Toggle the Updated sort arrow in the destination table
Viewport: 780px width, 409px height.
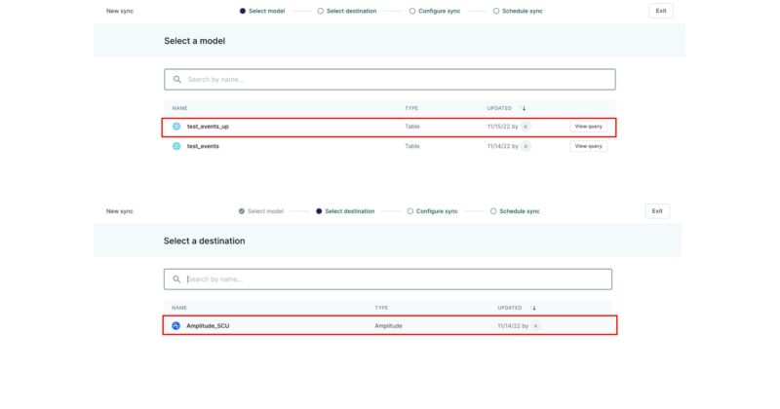click(x=532, y=308)
